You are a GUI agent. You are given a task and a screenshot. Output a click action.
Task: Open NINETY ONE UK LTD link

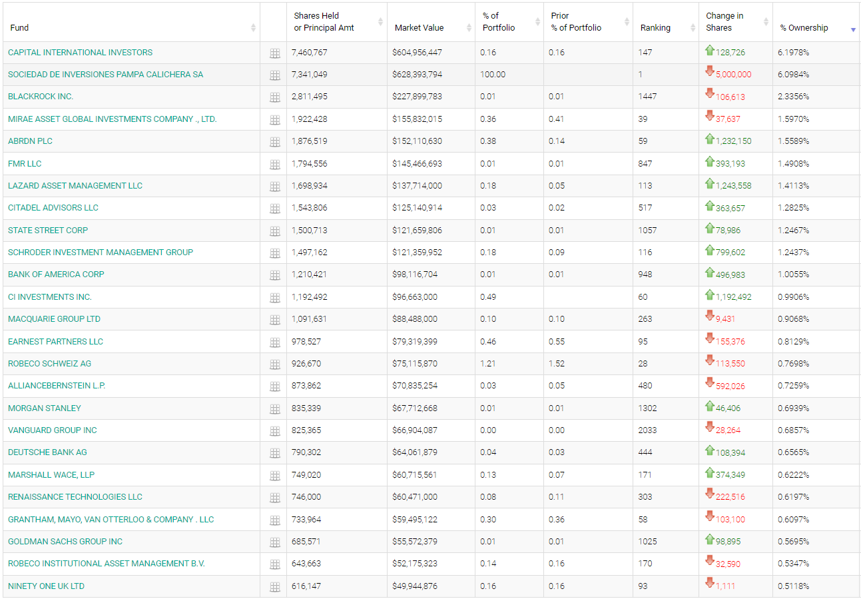[46, 586]
